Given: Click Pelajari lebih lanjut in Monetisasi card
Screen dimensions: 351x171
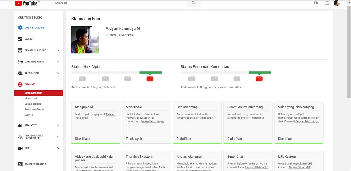Looking at the screenshot, I should click(x=152, y=121).
